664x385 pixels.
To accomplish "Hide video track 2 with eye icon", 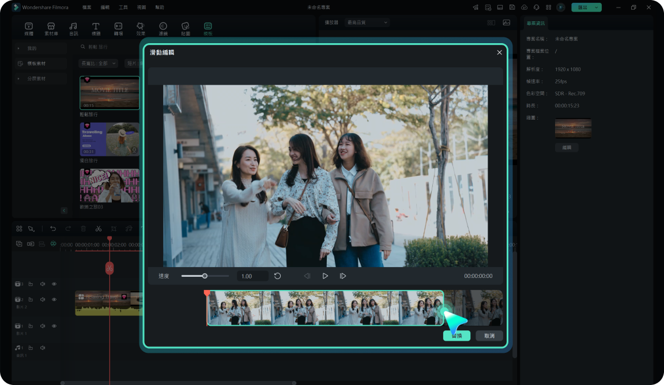I will tap(54, 299).
